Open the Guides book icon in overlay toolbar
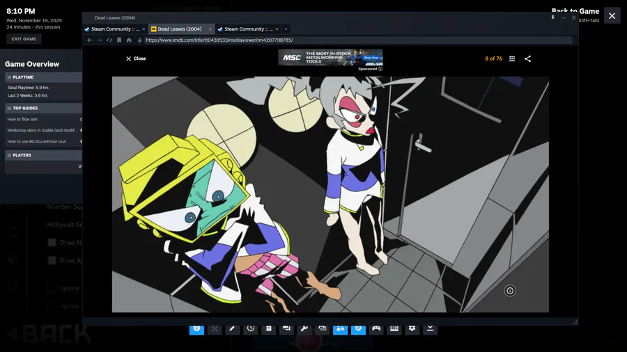The width and height of the screenshot is (627, 352). coord(269,328)
